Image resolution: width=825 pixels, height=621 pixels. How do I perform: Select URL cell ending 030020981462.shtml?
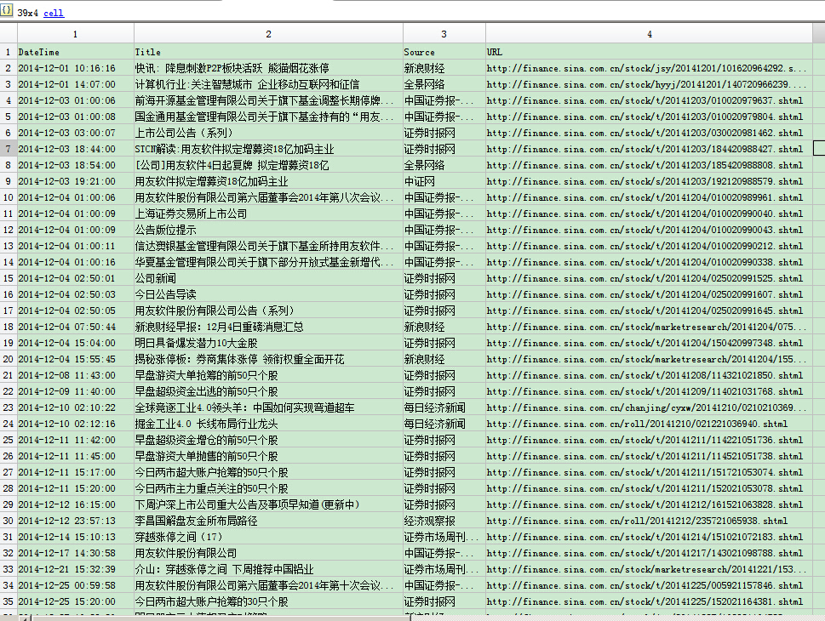pyautogui.click(x=650, y=133)
